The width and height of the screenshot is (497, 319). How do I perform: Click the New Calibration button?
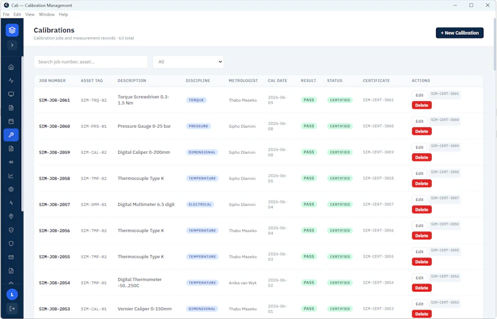(460, 33)
